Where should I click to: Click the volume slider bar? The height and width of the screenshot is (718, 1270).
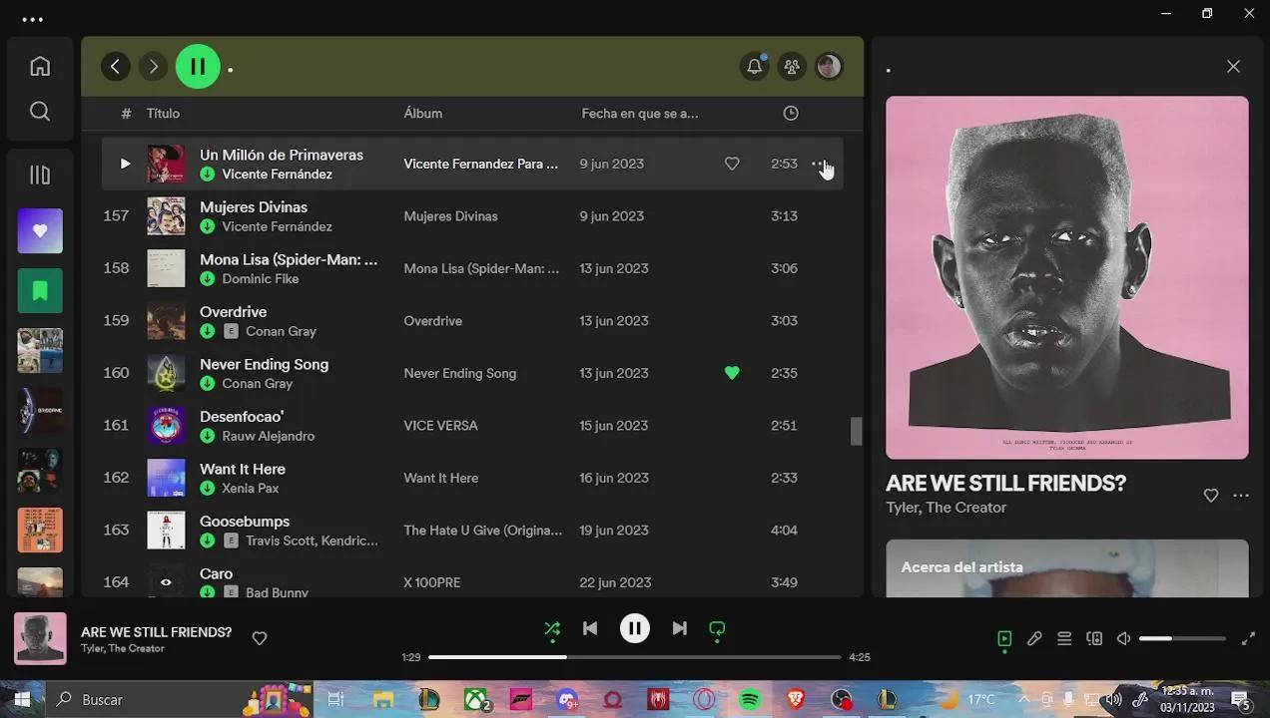click(1182, 638)
